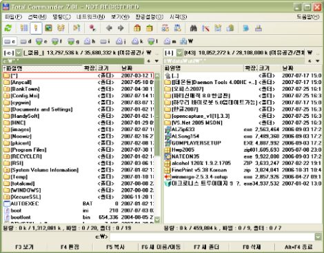Click the last toolbar icon on right
This screenshot has width=324, height=253.
(x=259, y=28)
